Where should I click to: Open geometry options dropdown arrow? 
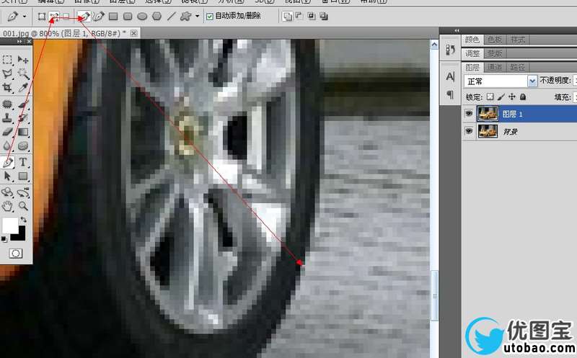click(x=197, y=17)
